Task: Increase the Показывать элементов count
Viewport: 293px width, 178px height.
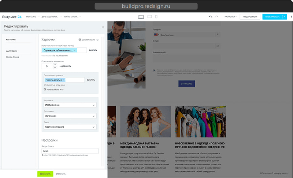Action: [55, 65]
